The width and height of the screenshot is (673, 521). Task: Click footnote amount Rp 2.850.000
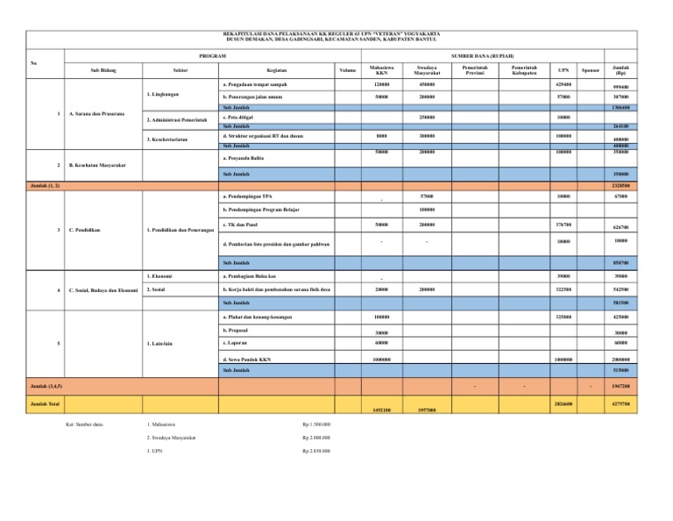(x=316, y=451)
